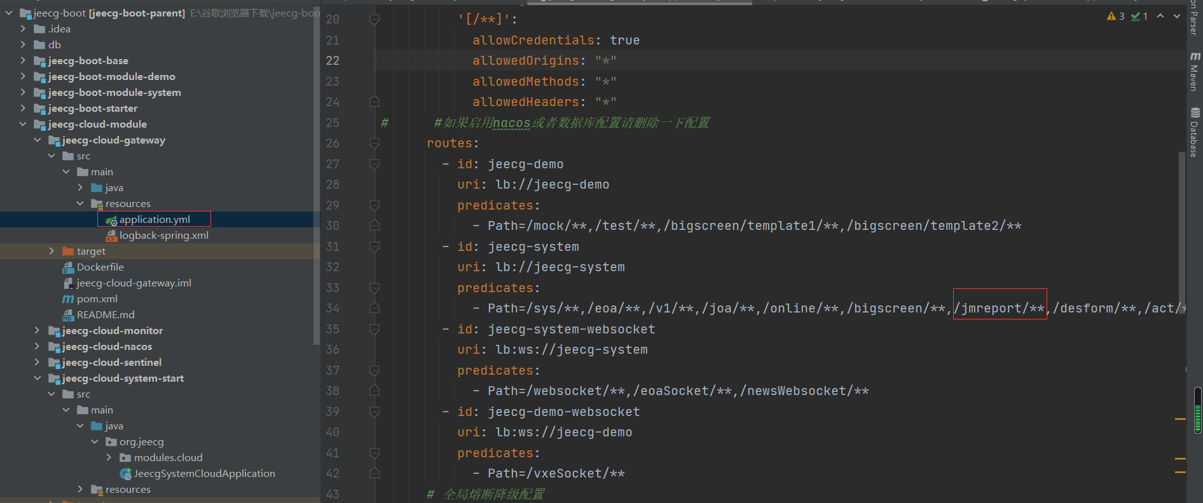Viewport: 1203px width, 503px height.
Task: Expand the target folder
Action: tap(52, 251)
